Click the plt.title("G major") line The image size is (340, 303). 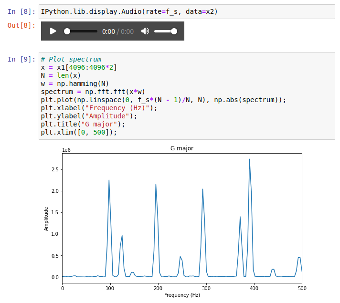(x=83, y=124)
